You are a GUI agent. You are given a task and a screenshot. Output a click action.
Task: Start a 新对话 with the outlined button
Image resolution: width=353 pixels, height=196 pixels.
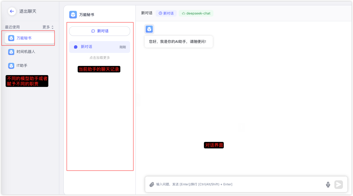click(x=100, y=31)
